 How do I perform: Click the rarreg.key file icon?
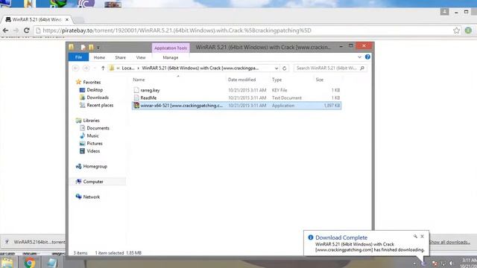pos(136,90)
